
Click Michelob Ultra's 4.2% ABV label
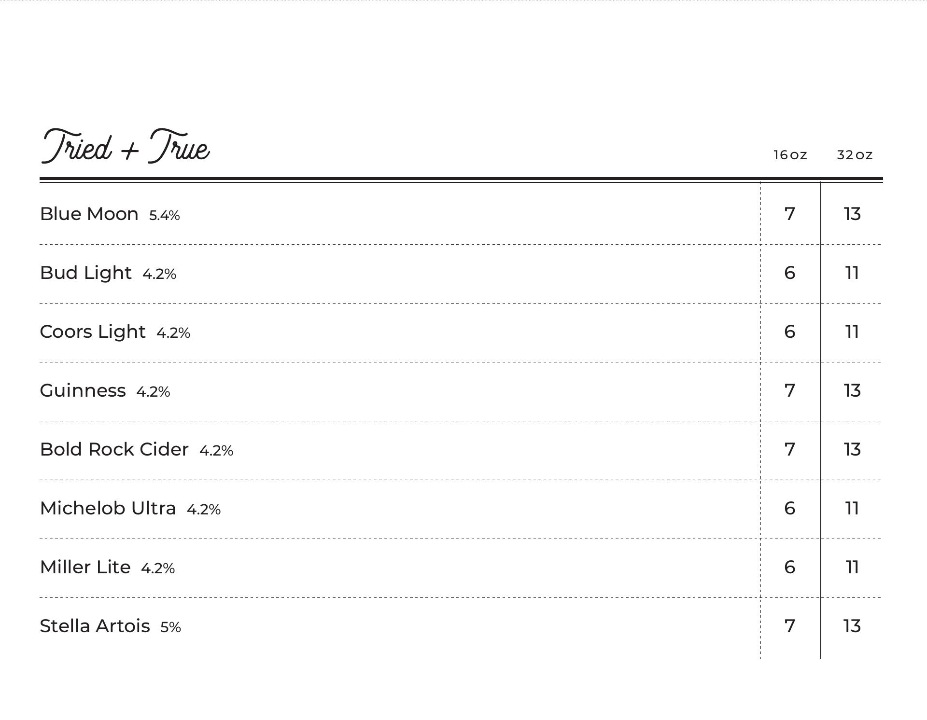203,510
